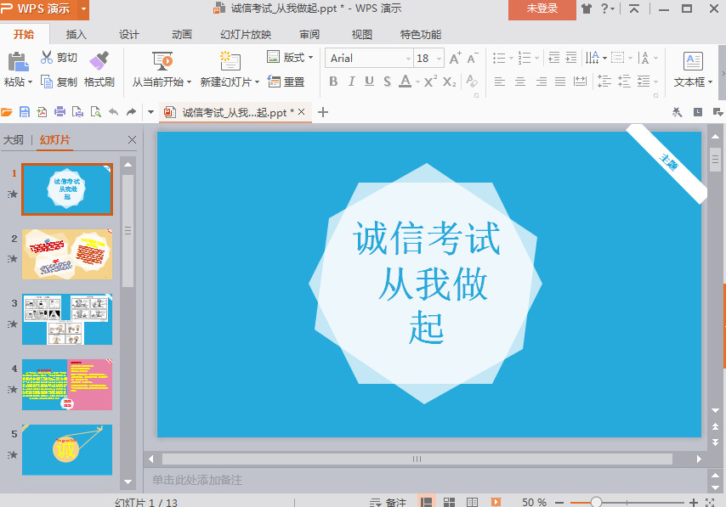726x507 pixels.
Task: Toggle the notes (备注) pane in status bar
Action: tap(388, 503)
